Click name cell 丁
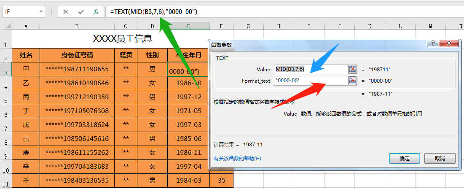This screenshot has height=189, width=464. [x=26, y=111]
